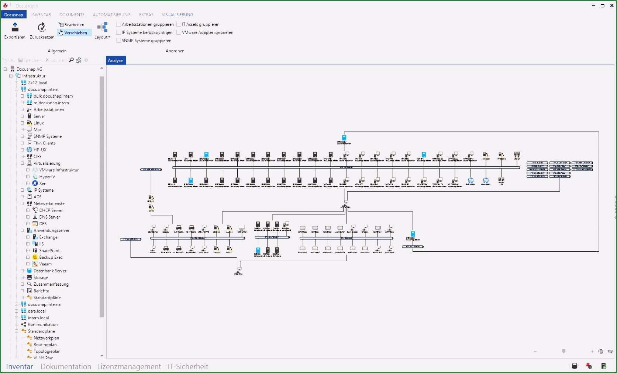The height and width of the screenshot is (373, 617).
Task: Open the Lizenzmanagement section
Action: [129, 366]
